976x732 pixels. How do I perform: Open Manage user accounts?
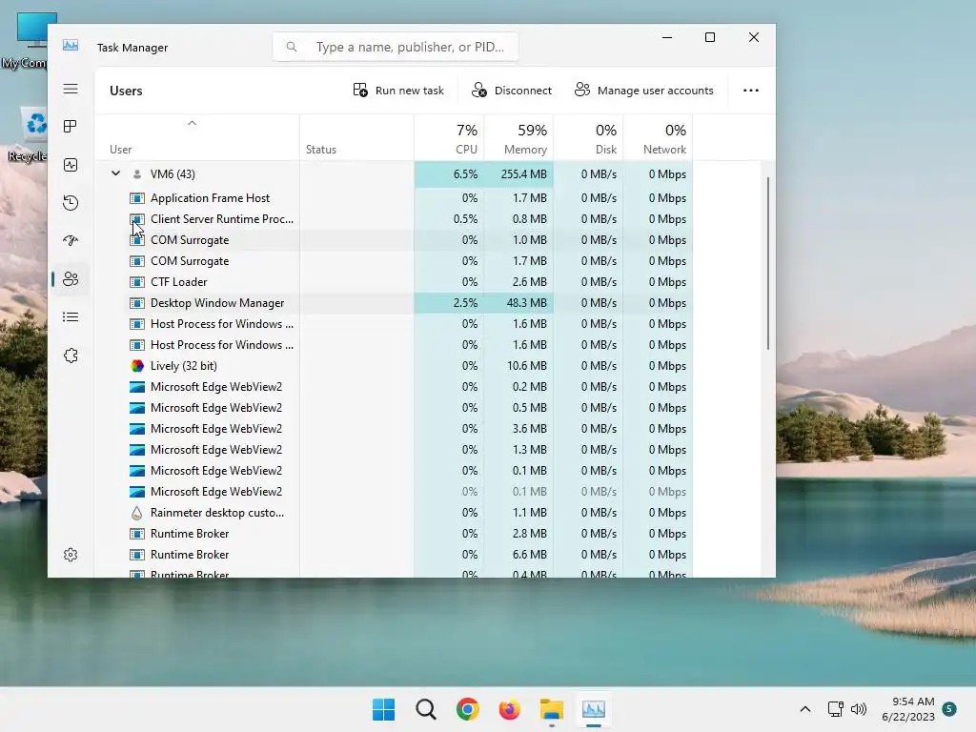pos(643,91)
